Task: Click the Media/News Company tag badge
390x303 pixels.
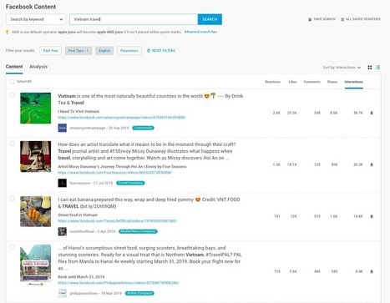Action: (x=138, y=231)
